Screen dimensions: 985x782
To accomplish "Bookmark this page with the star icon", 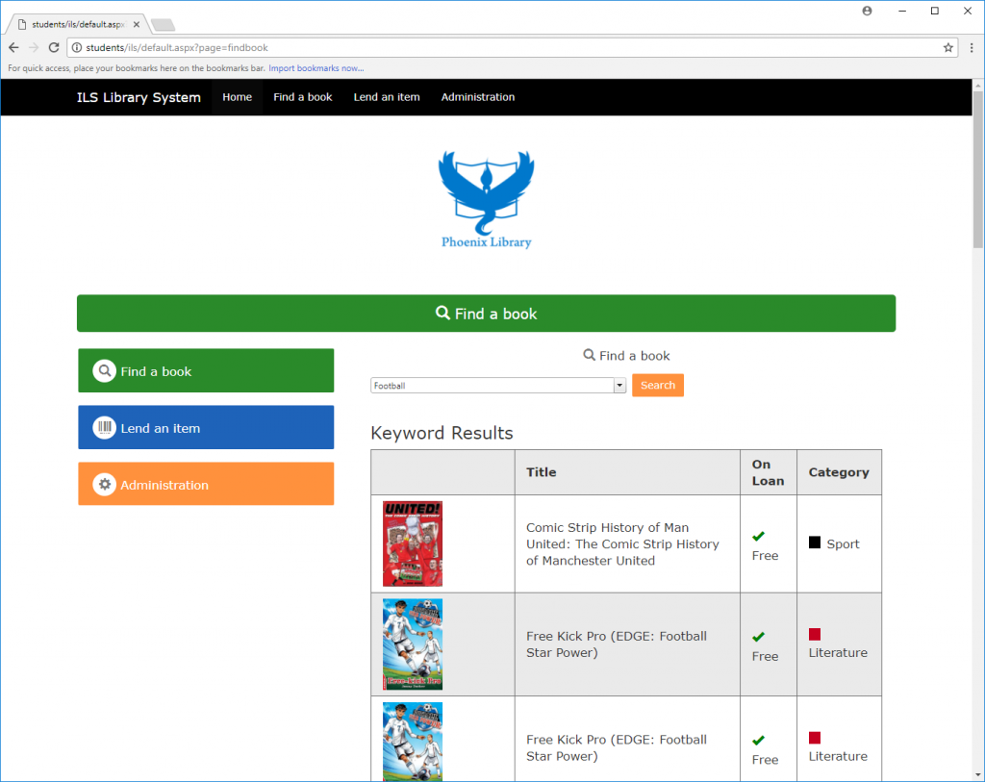I will [x=947, y=48].
